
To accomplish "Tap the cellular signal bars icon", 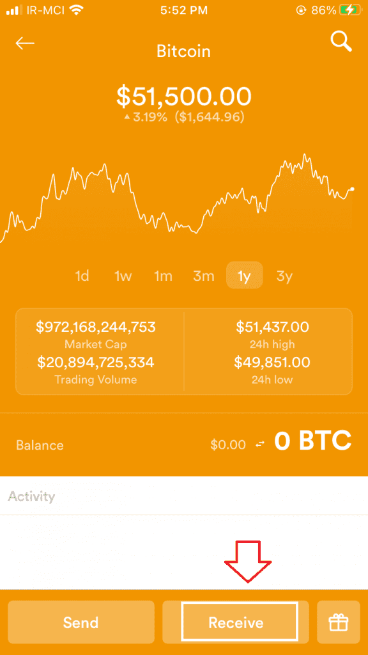I will point(15,10).
